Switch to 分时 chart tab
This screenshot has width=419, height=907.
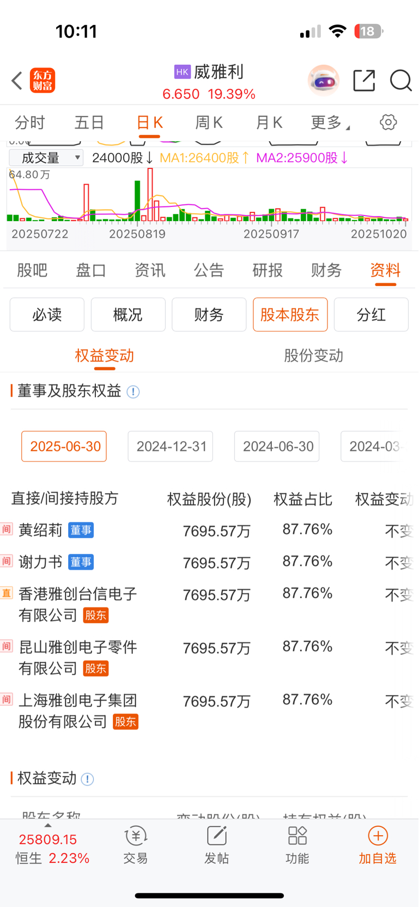(x=29, y=123)
